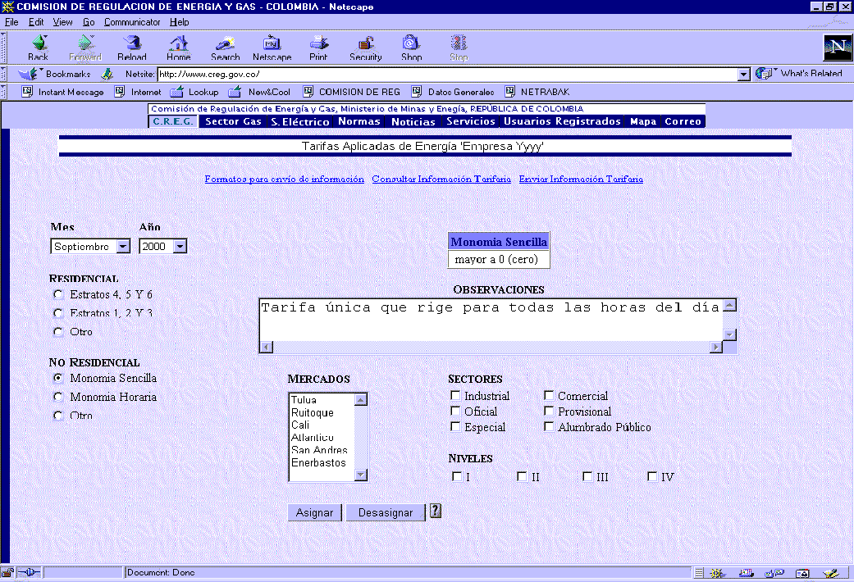Click the Print toolbar icon
The image size is (854, 582).
tap(318, 46)
